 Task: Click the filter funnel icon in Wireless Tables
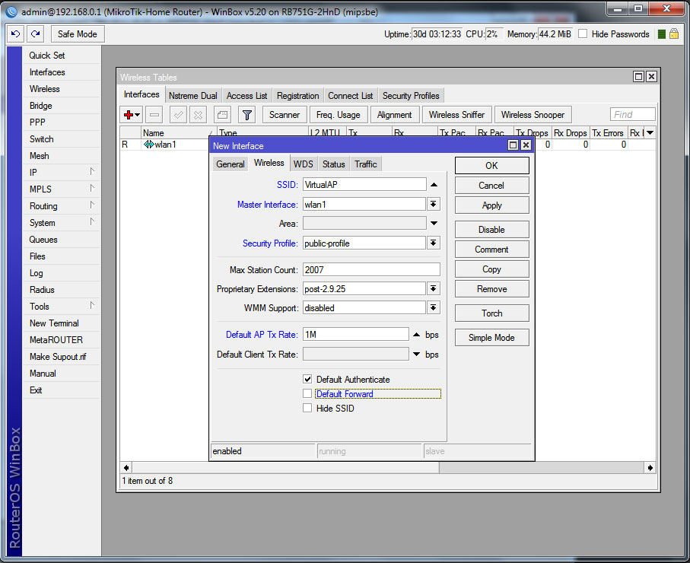point(246,115)
